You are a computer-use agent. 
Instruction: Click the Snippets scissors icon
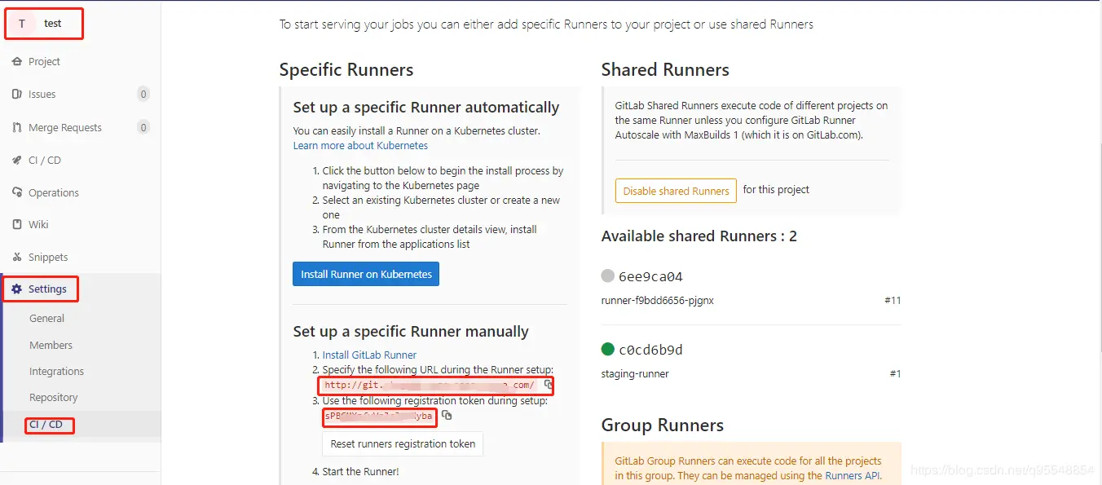(x=17, y=258)
